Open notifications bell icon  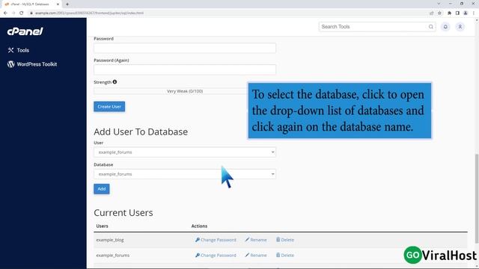445,27
